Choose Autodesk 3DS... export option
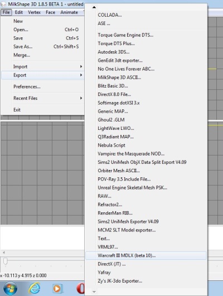Viewport: 223px width, 296px height. pos(146,52)
